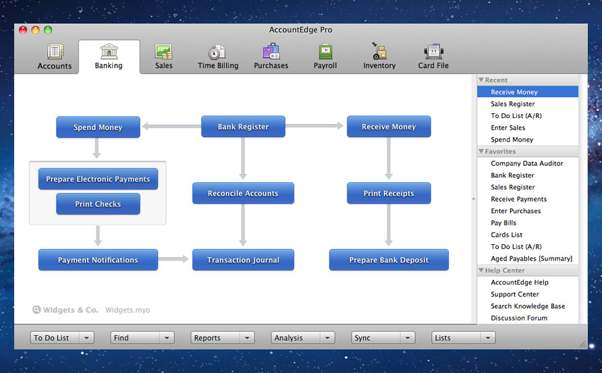Open the Reports dropdown arrow
Image resolution: width=602 pixels, height=373 pixels.
[247, 338]
